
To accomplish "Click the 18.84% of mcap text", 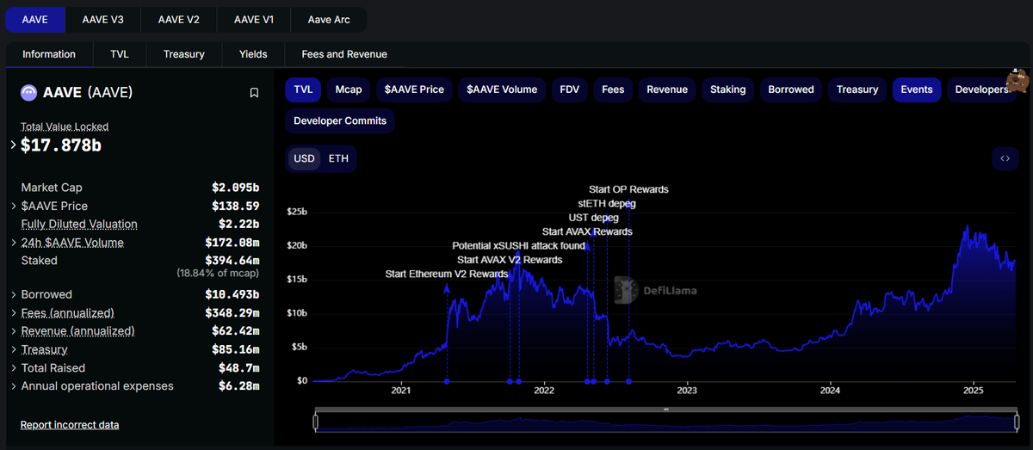I will click(x=218, y=273).
